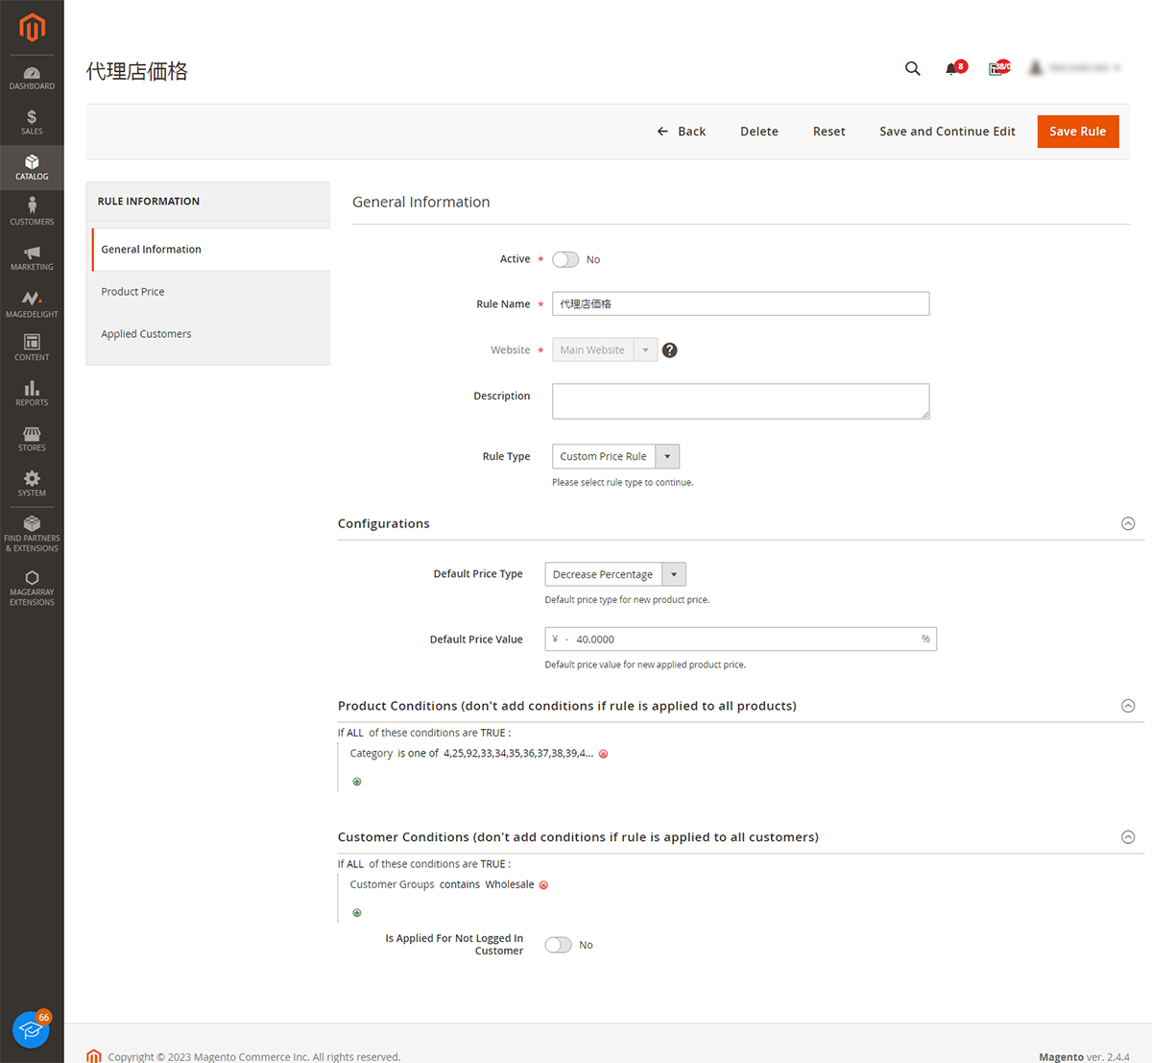Click the category ID list value

tap(518, 754)
